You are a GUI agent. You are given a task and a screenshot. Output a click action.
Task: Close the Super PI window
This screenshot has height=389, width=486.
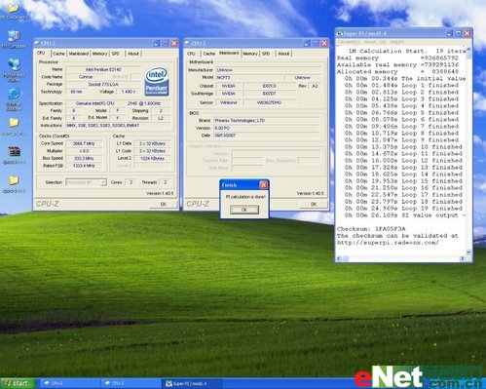click(x=467, y=33)
